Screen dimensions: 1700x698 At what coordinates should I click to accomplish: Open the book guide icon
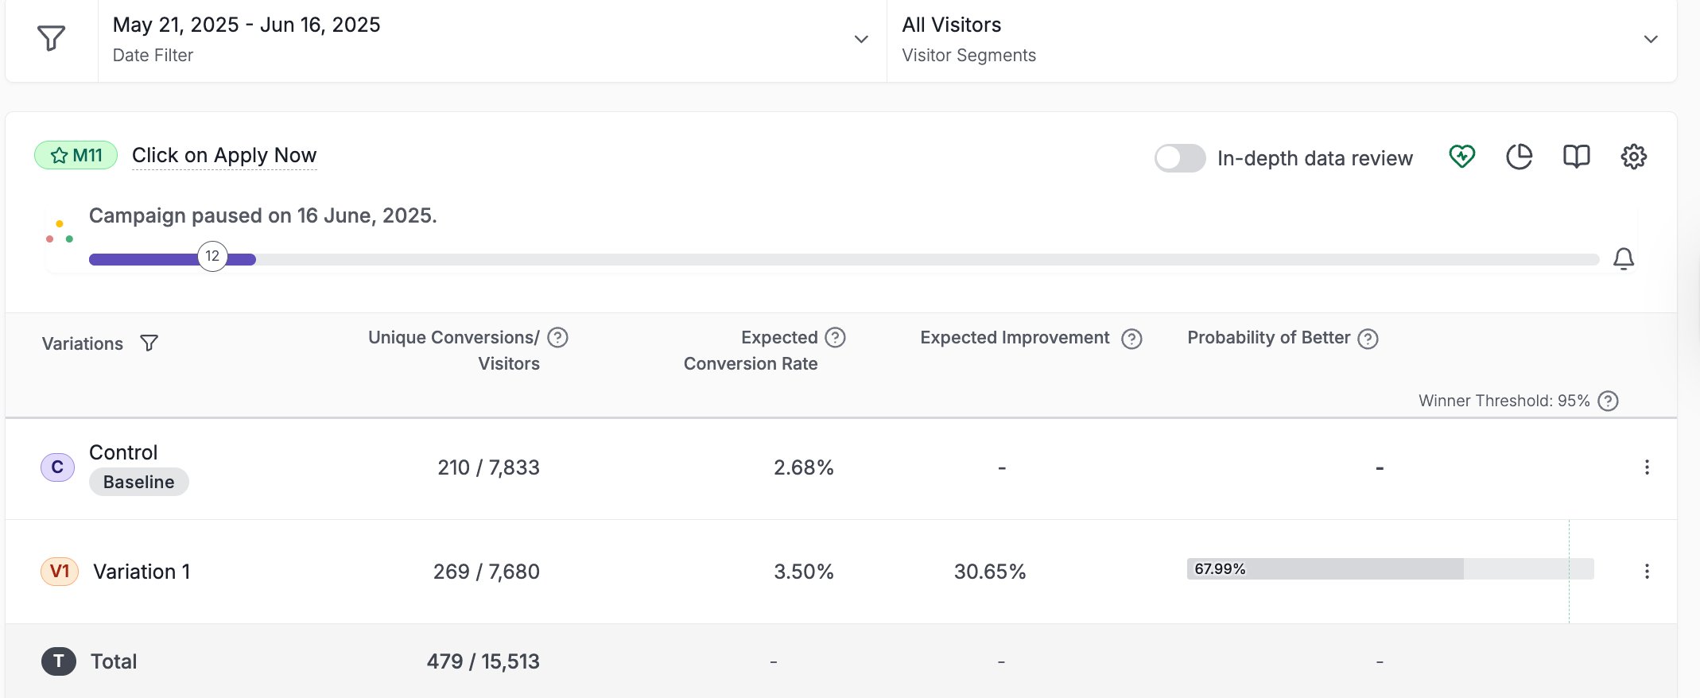1576,157
